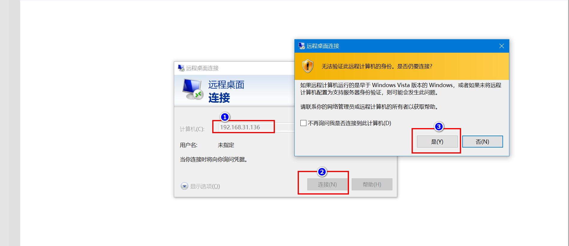
Task: Click 否(N) to cancel the connection
Action: [482, 142]
